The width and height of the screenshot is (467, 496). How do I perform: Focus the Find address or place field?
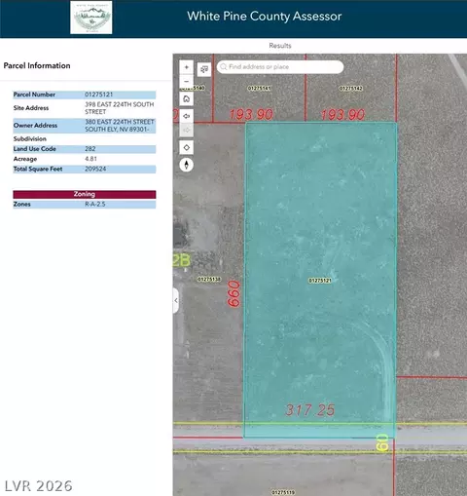coord(280,67)
